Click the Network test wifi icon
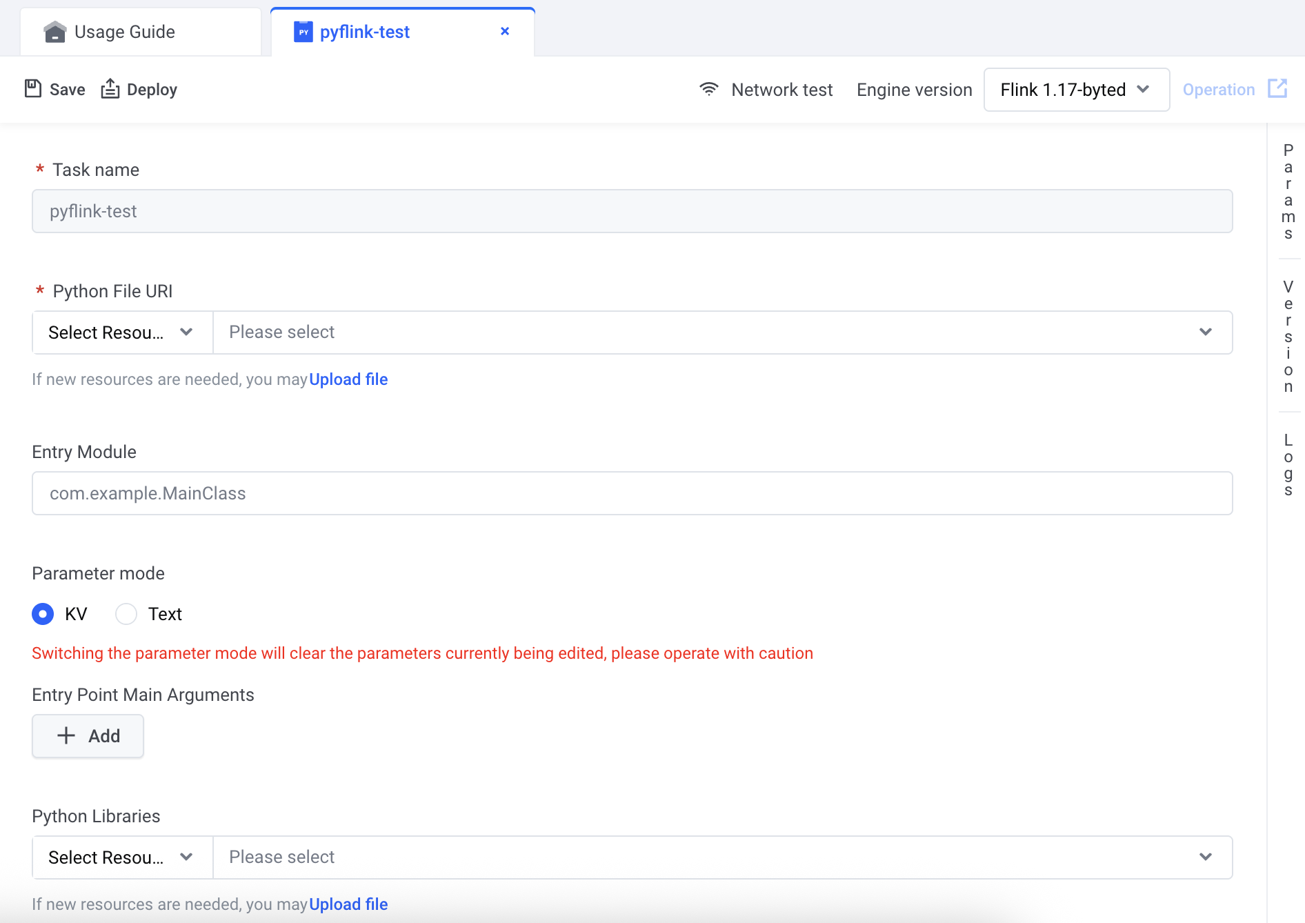 (708, 89)
